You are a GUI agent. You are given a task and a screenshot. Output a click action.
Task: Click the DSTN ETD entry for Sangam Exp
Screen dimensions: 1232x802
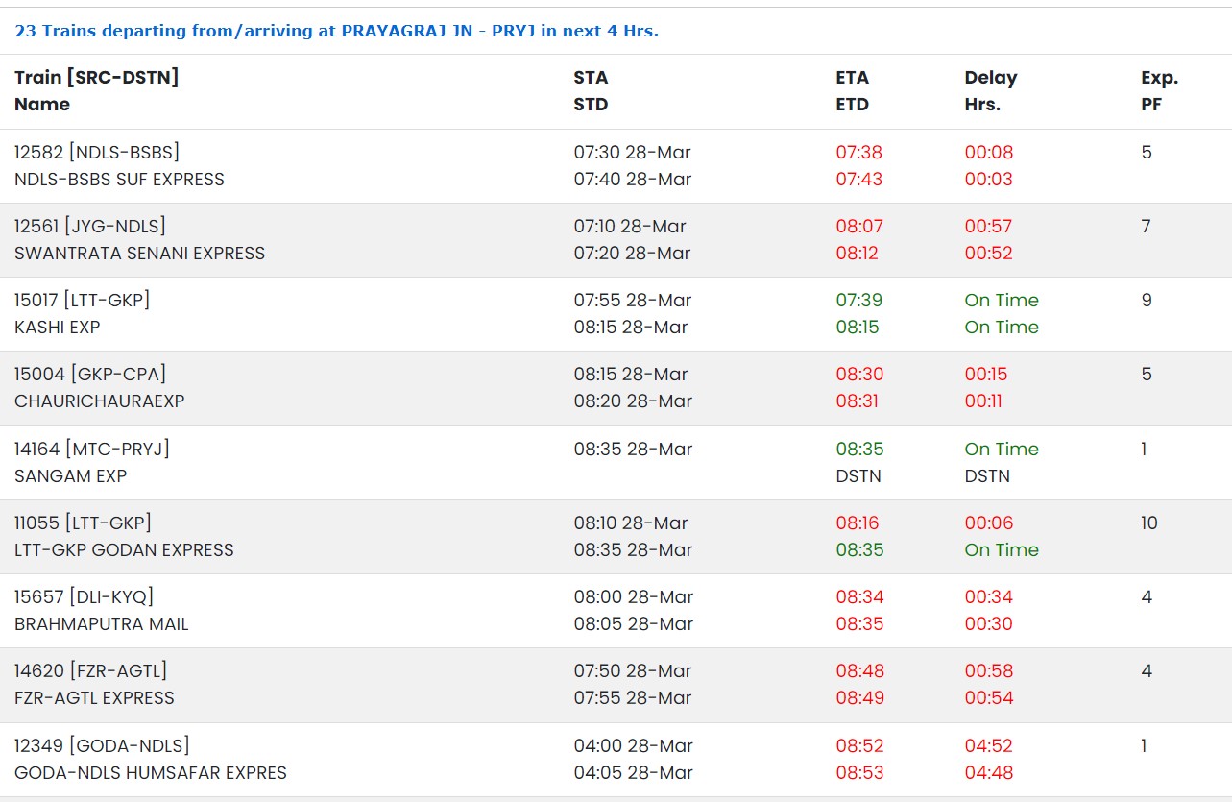858,475
